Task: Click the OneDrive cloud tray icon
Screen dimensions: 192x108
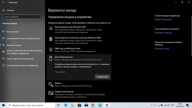Action: pyautogui.click(x=159, y=105)
